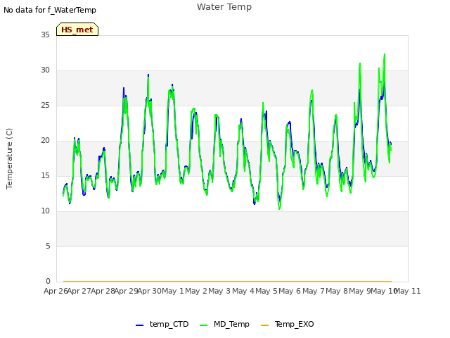The image size is (450, 338).
Task: Click the May 11 x-axis label
Action: coord(408,291)
